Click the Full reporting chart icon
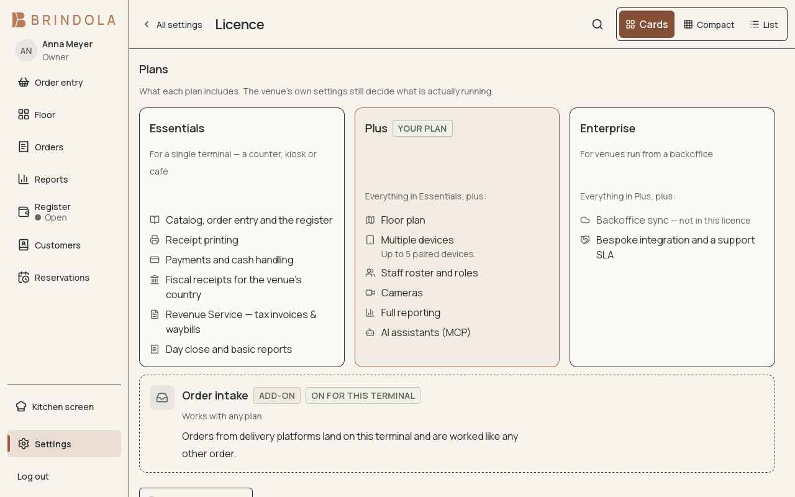The width and height of the screenshot is (795, 497). (370, 312)
